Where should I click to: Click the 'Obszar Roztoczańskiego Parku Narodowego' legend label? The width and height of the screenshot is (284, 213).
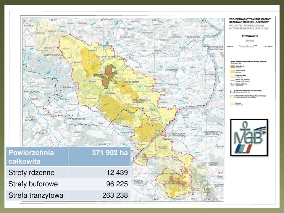click(x=248, y=91)
